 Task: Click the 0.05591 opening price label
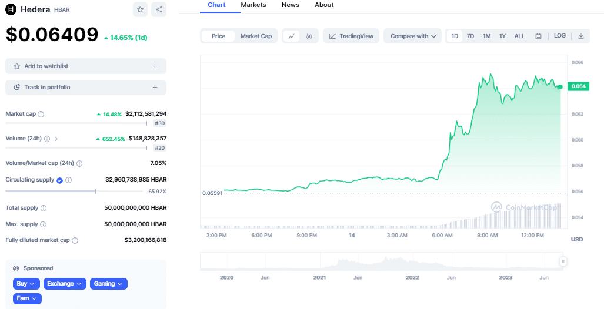tap(213, 193)
